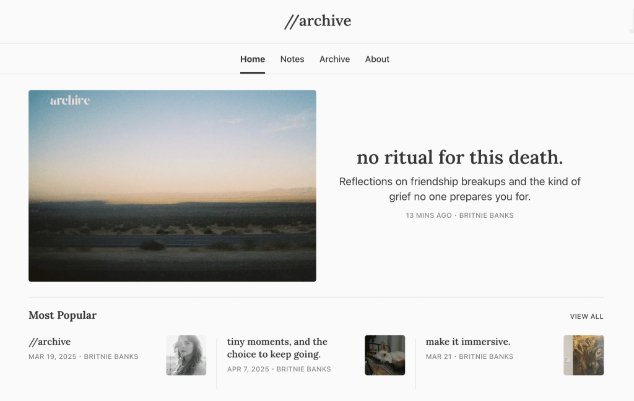Open the //archive popular post title

(x=50, y=342)
